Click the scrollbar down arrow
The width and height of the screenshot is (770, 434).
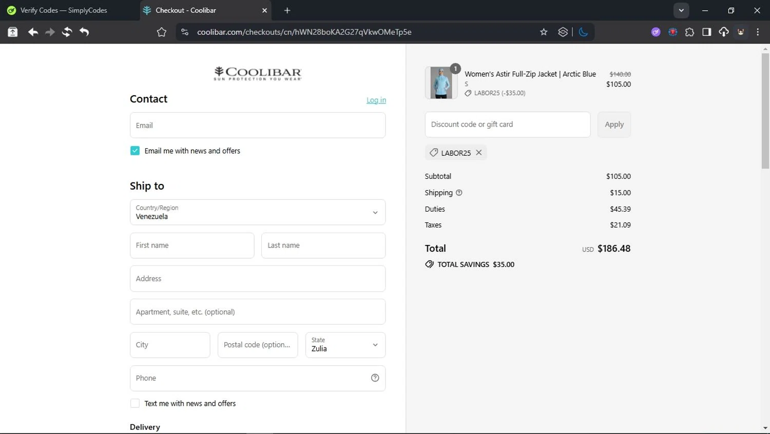[765, 428]
